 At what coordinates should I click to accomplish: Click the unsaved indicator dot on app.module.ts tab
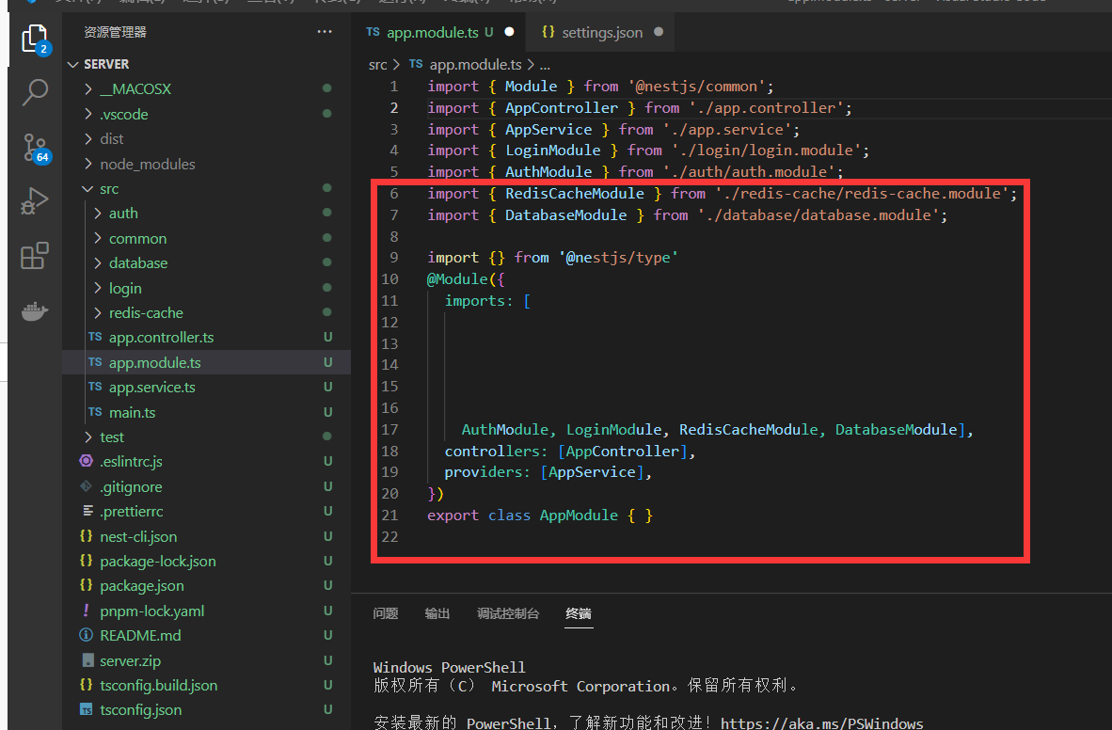click(508, 31)
